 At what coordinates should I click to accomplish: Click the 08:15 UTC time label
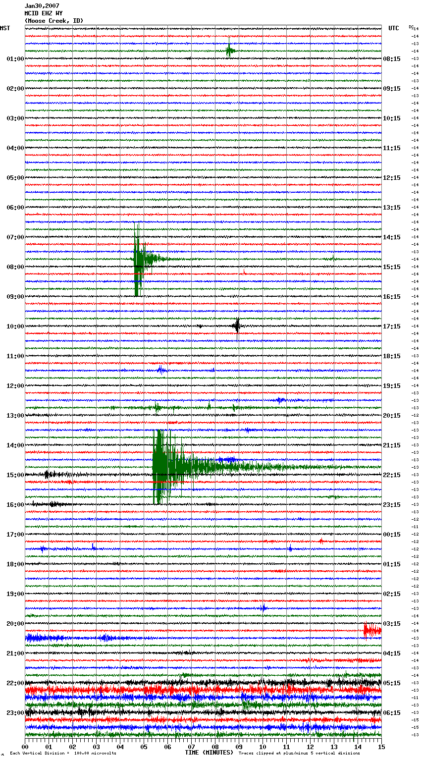(392, 59)
